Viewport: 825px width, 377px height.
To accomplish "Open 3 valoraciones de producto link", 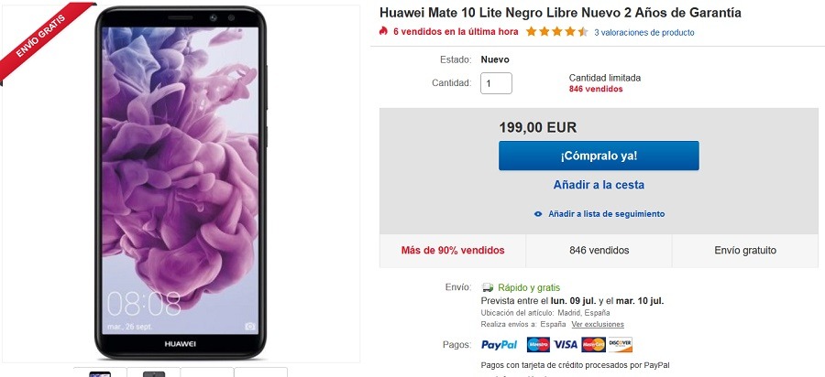I will (x=644, y=33).
